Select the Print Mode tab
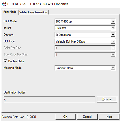 [10, 12]
